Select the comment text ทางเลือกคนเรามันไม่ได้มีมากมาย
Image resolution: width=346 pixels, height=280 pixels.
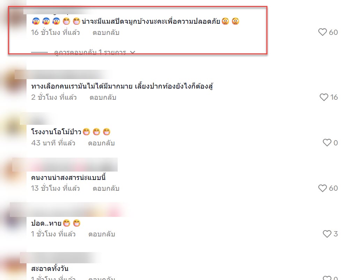point(82,86)
